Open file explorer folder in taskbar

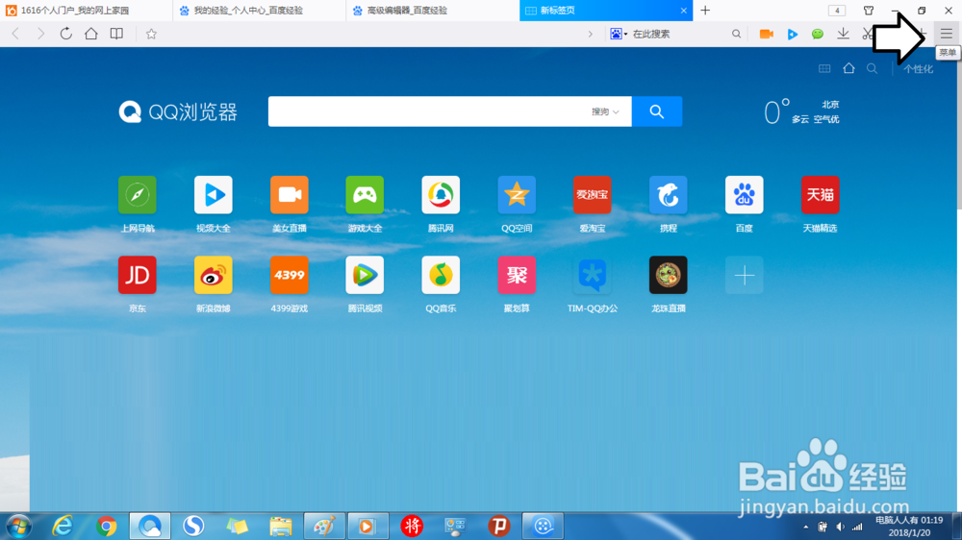[280, 526]
